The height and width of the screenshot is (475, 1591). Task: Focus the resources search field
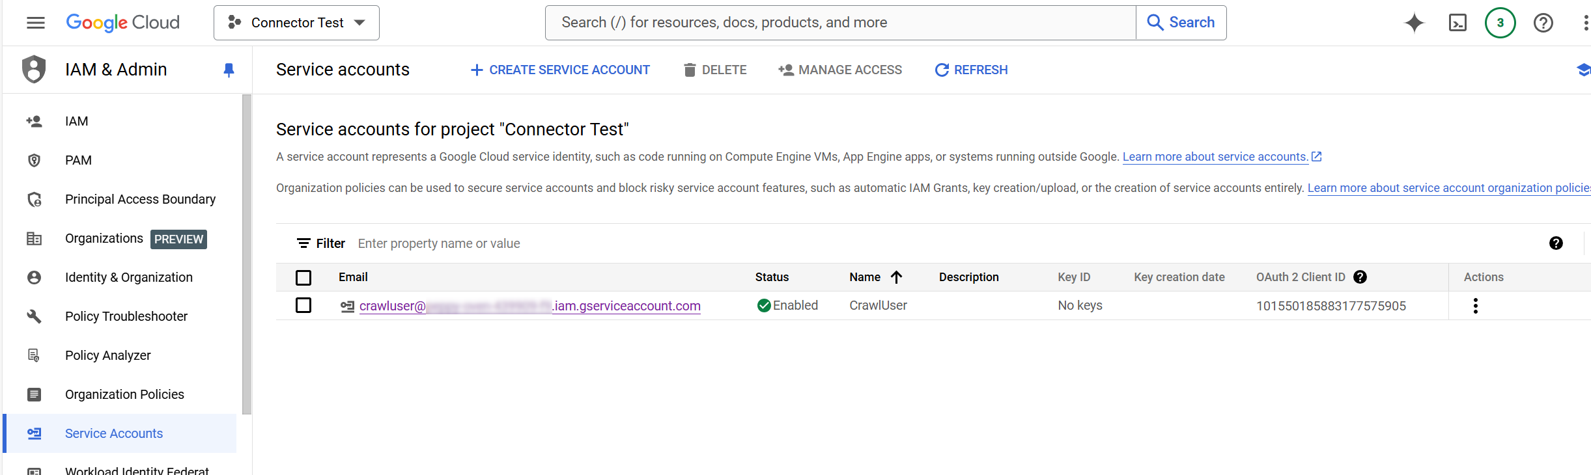click(840, 23)
